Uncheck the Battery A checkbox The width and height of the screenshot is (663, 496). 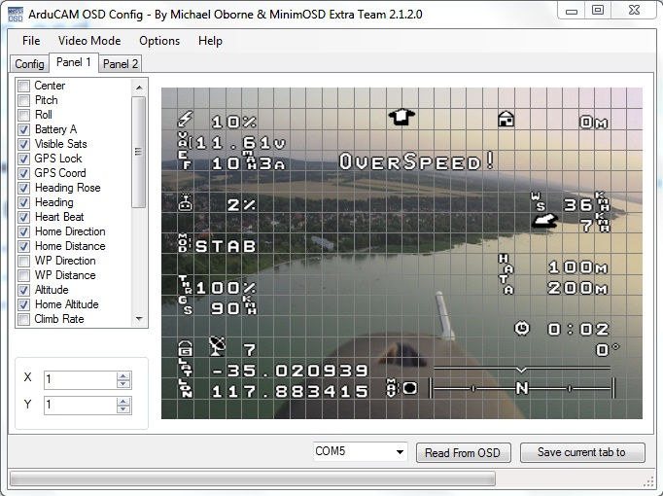pos(24,129)
